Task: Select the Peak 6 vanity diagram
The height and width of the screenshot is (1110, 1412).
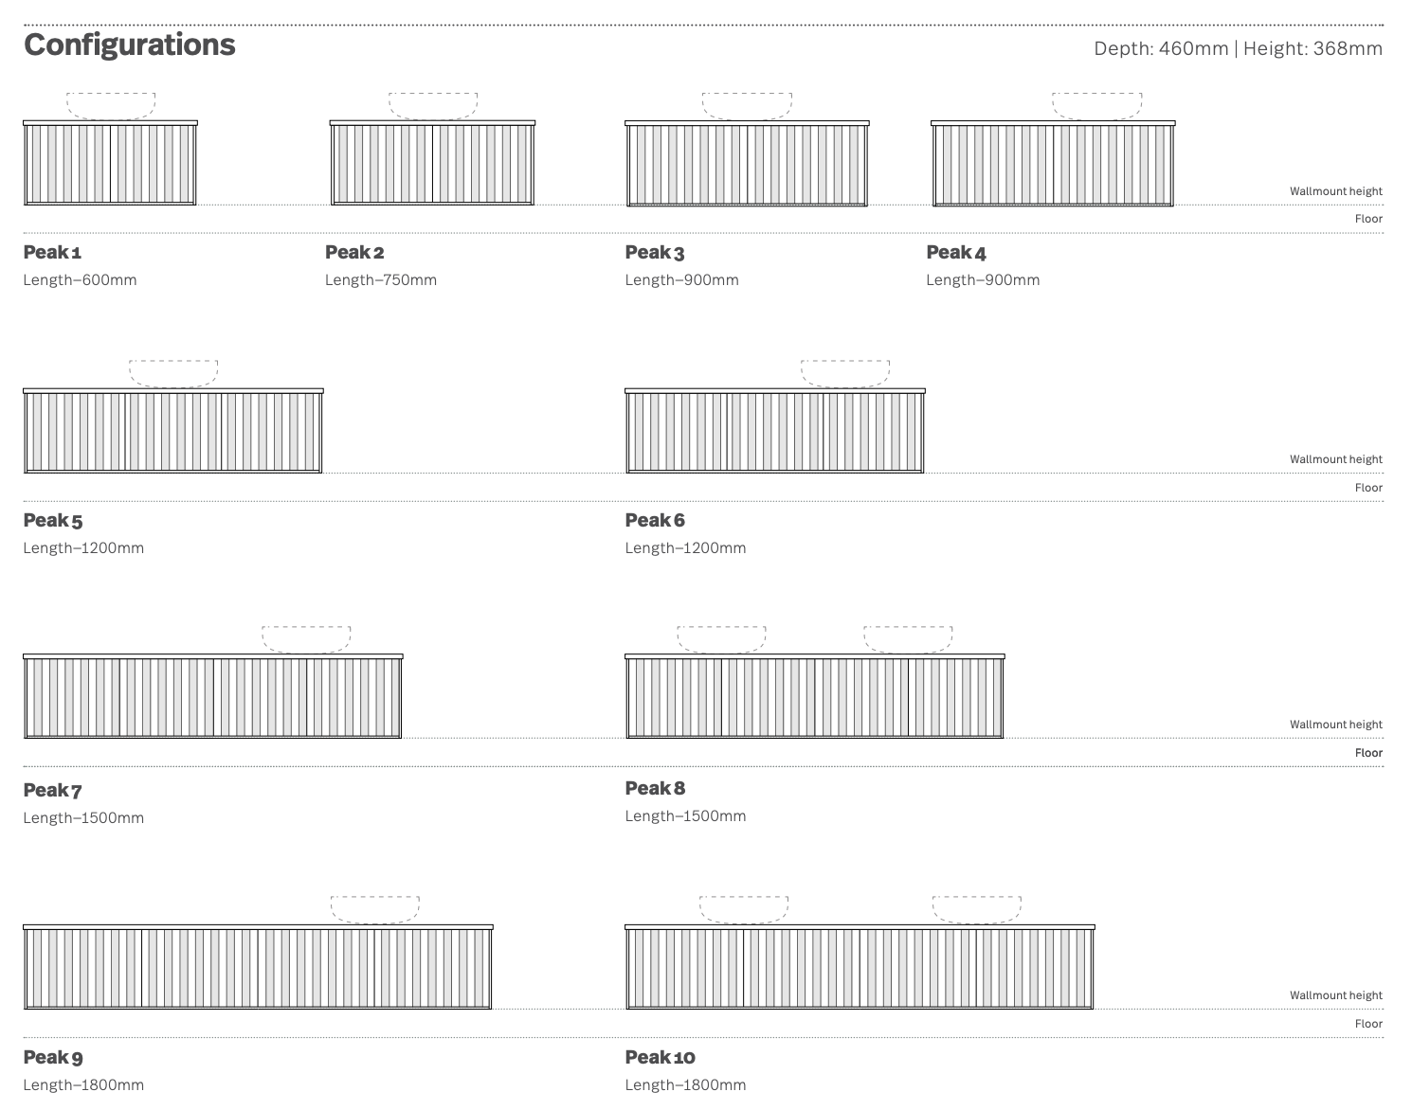Action: [x=775, y=431]
